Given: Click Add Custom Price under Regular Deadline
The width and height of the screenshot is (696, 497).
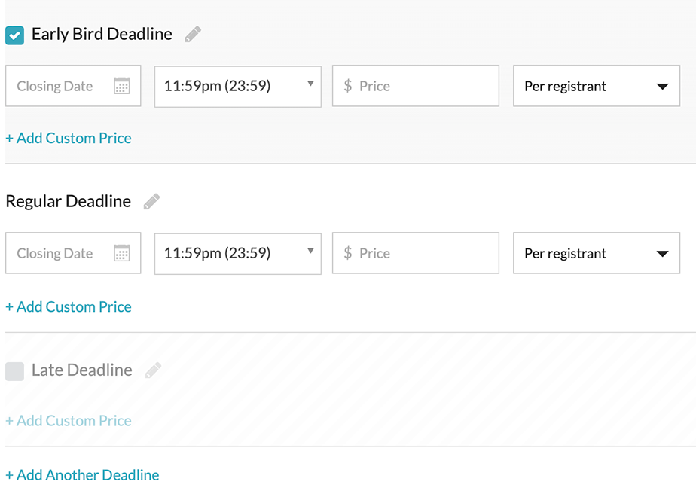Looking at the screenshot, I should click(x=69, y=306).
